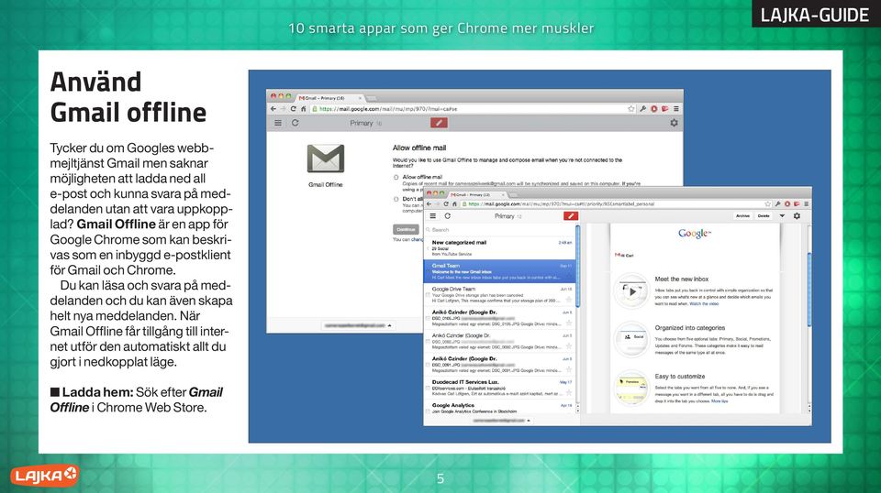
Task: Click the Chrome back arrow in the back window
Action: click(x=273, y=109)
